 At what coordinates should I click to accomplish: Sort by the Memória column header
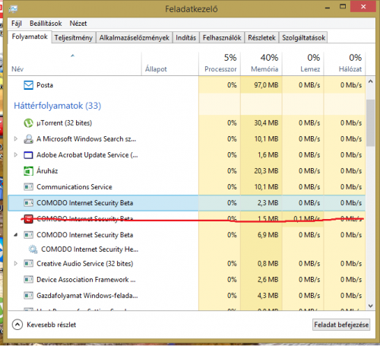point(261,64)
